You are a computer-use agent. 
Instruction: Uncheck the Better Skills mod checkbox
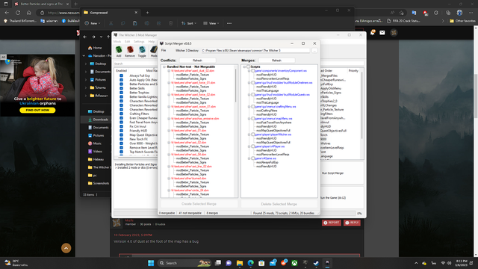(121, 88)
